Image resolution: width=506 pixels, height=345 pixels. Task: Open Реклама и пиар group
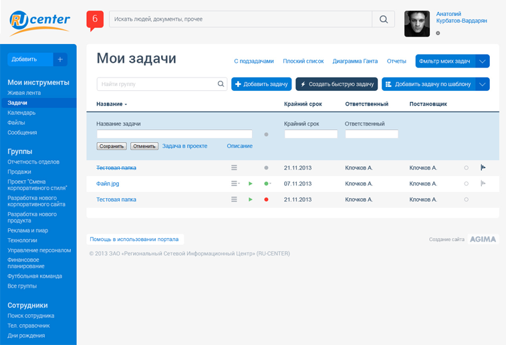tap(28, 230)
